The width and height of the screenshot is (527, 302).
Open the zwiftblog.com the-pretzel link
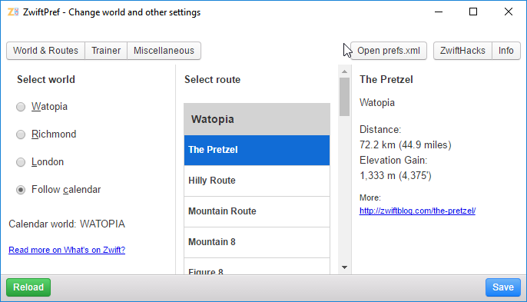417,211
